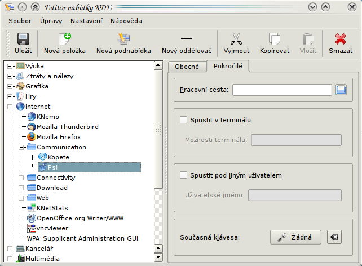Viewport: 362px width, 266px height.
Task: Click the Žádná shortcut button
Action: (295, 237)
